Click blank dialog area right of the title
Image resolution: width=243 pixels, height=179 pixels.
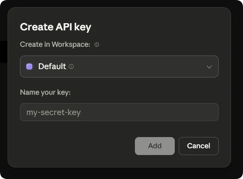click(160, 27)
